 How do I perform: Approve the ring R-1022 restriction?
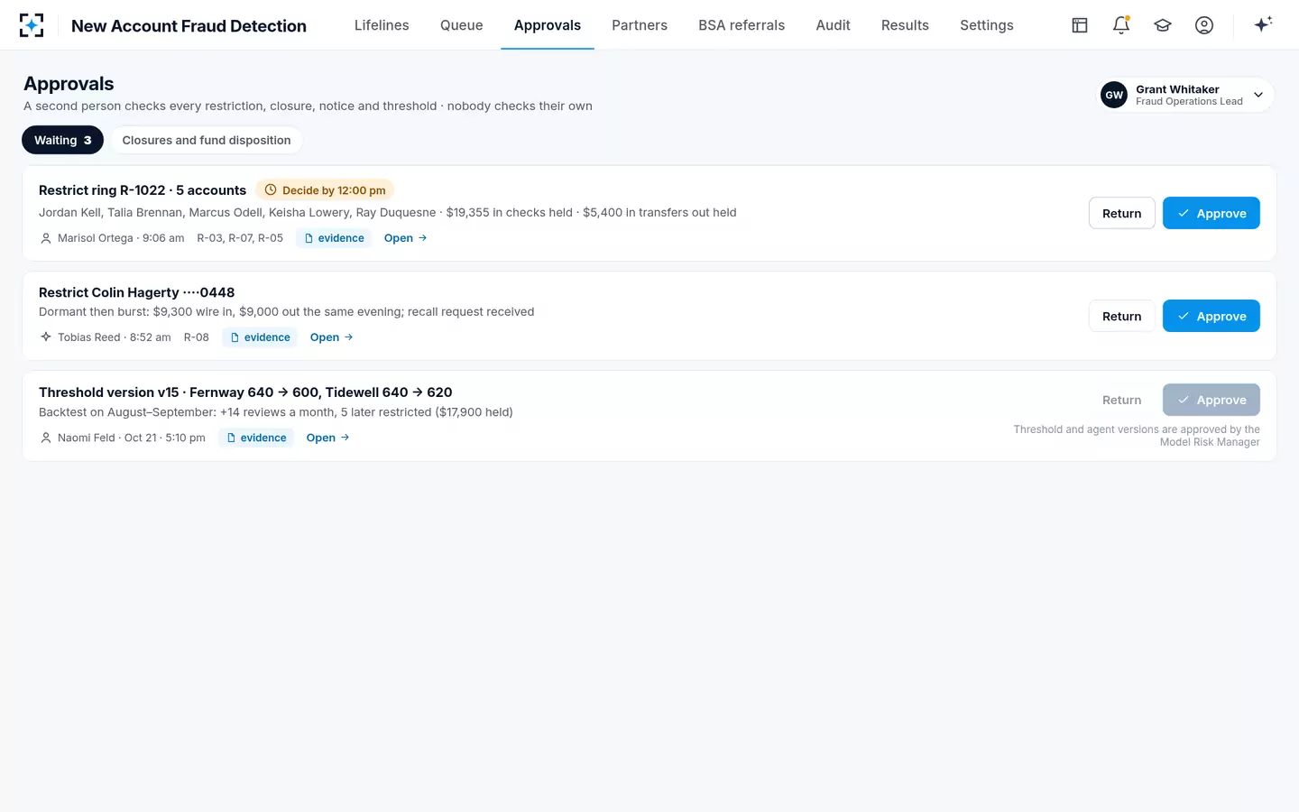[1211, 213]
